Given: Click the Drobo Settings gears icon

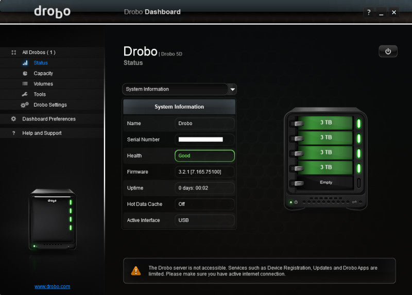Looking at the screenshot, I should [25, 105].
